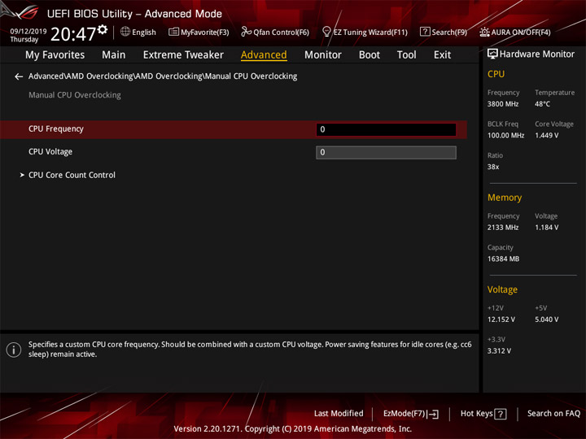Click the 3.312 V reading

tap(499, 351)
